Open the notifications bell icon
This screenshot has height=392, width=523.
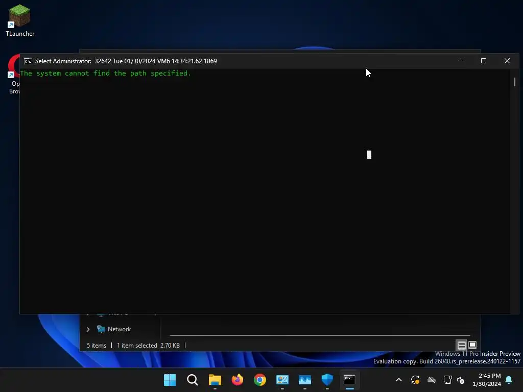(x=509, y=380)
